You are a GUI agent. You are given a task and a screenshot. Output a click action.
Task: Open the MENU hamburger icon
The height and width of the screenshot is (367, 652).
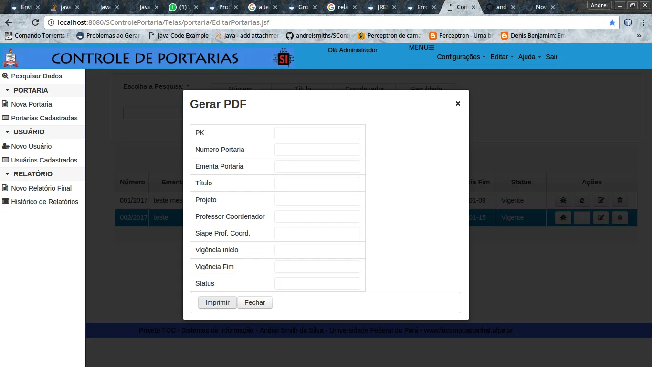coord(431,47)
